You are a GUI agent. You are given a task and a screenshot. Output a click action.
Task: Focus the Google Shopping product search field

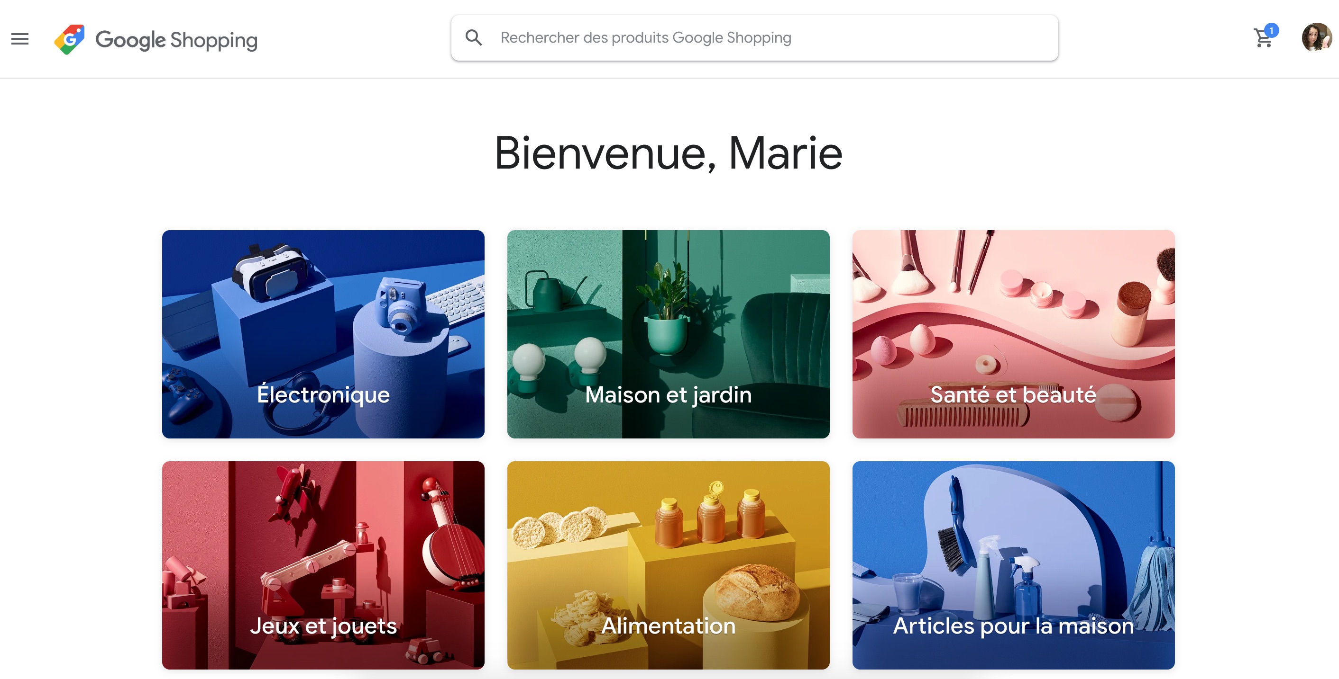754,37
